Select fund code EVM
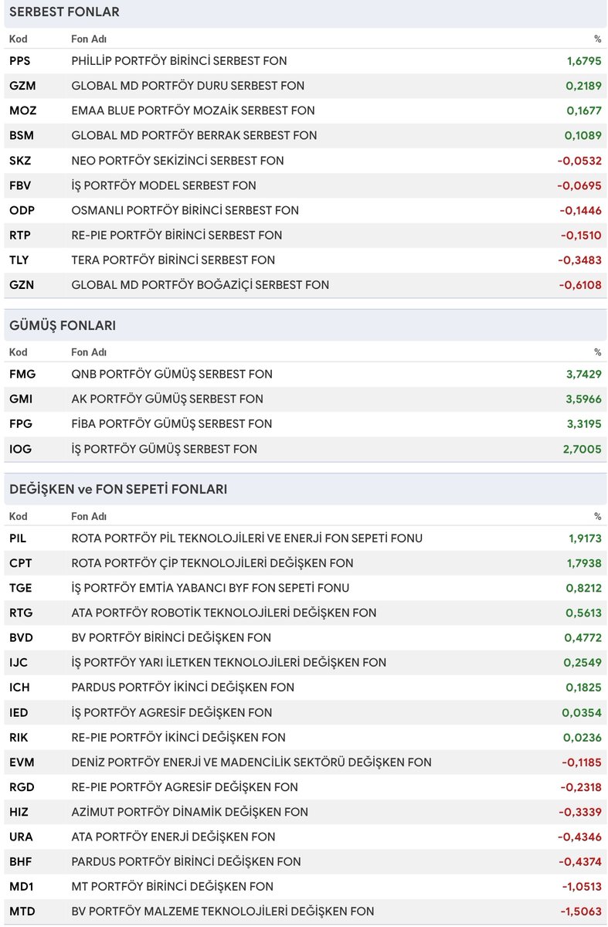The width and height of the screenshot is (608, 927). pyautogui.click(x=22, y=762)
